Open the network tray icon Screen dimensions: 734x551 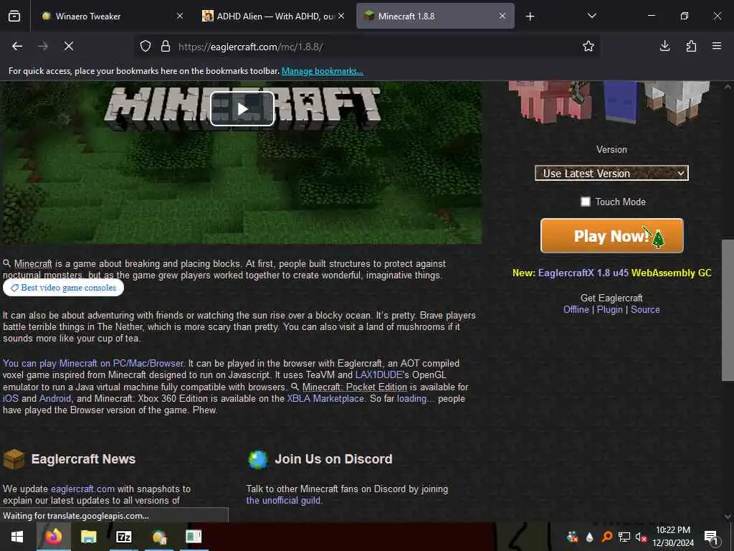(x=624, y=537)
